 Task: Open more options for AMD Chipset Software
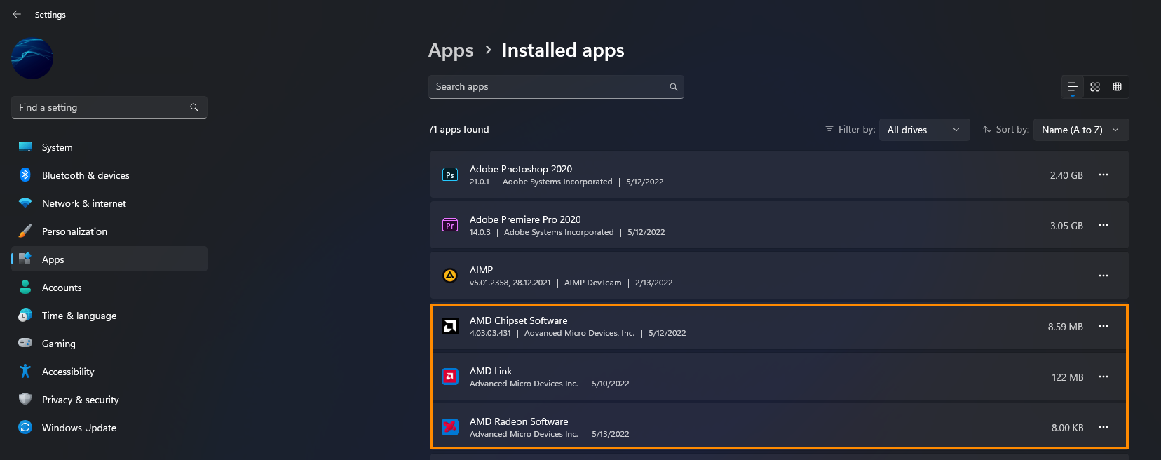pyautogui.click(x=1104, y=326)
